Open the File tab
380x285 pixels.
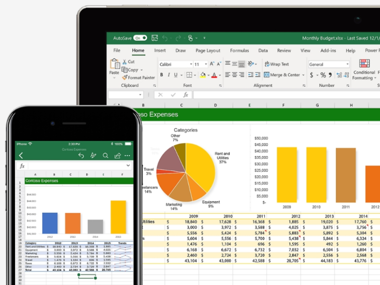(x=117, y=50)
